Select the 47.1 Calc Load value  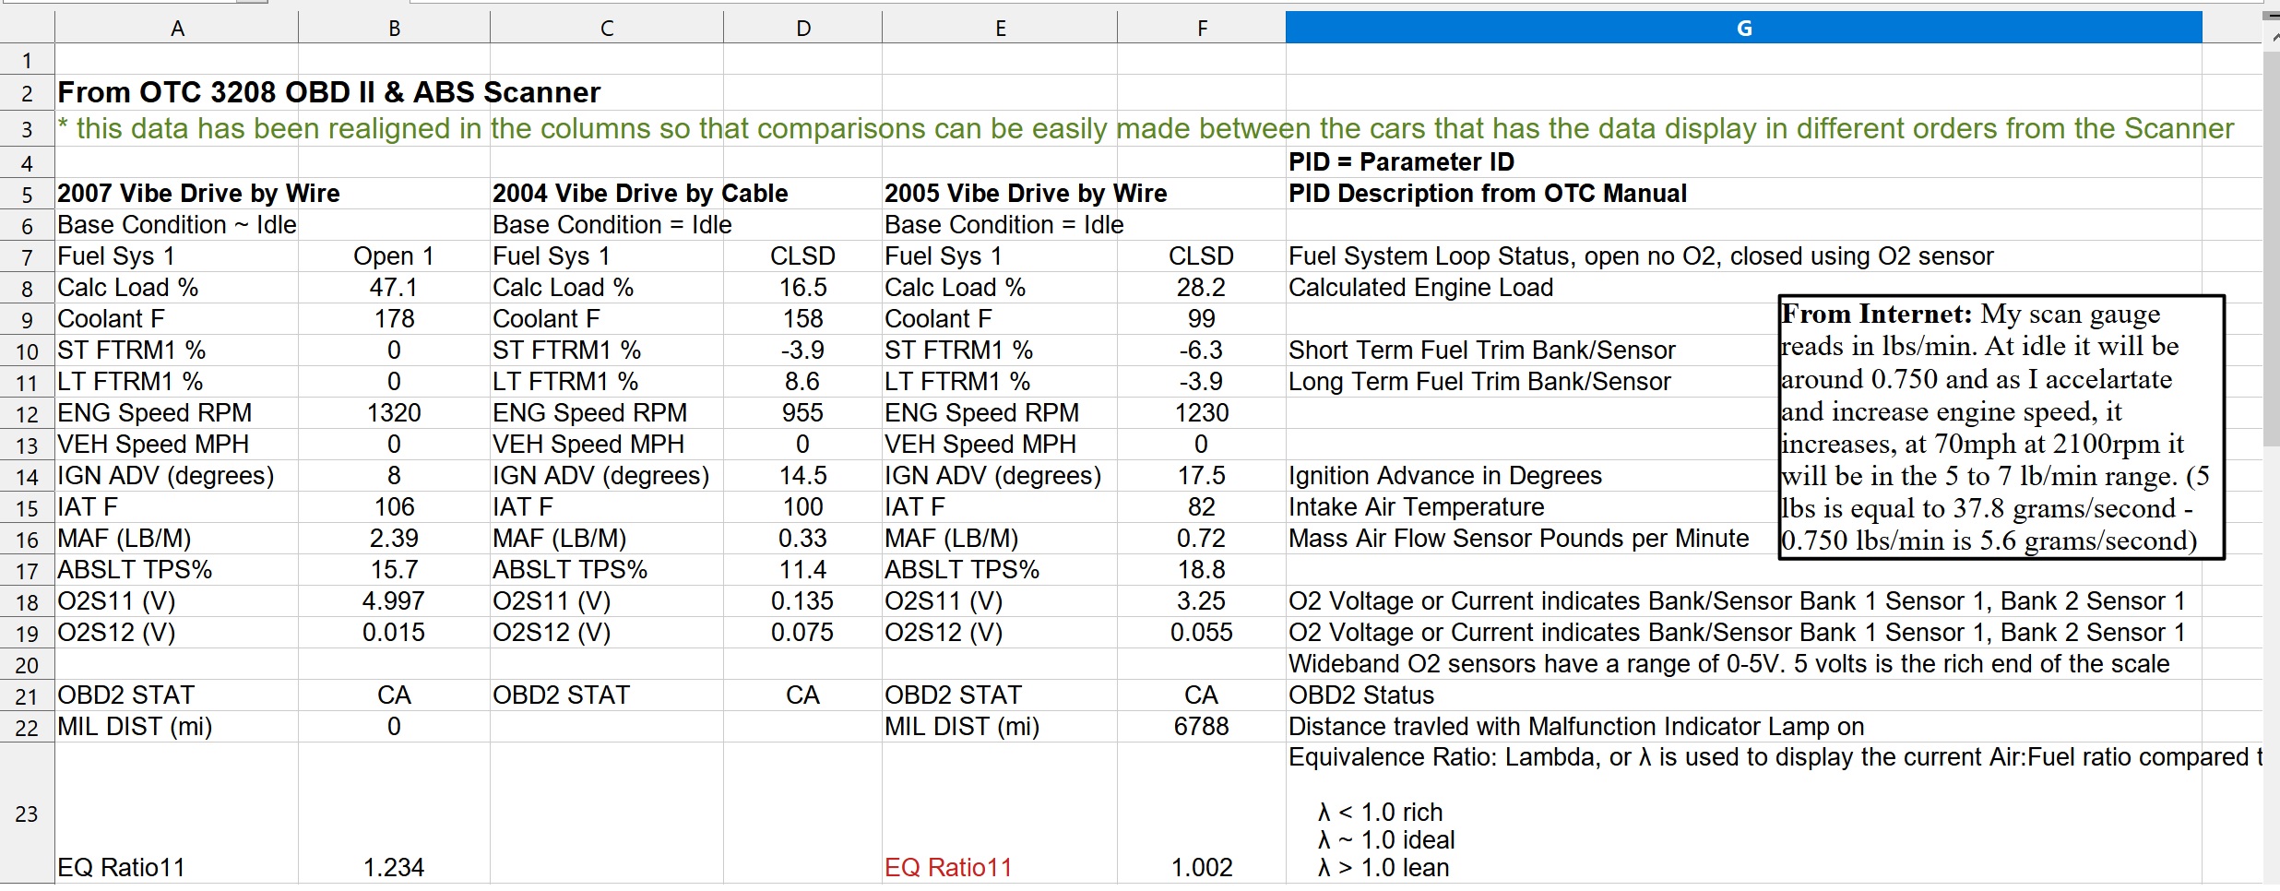coord(394,288)
